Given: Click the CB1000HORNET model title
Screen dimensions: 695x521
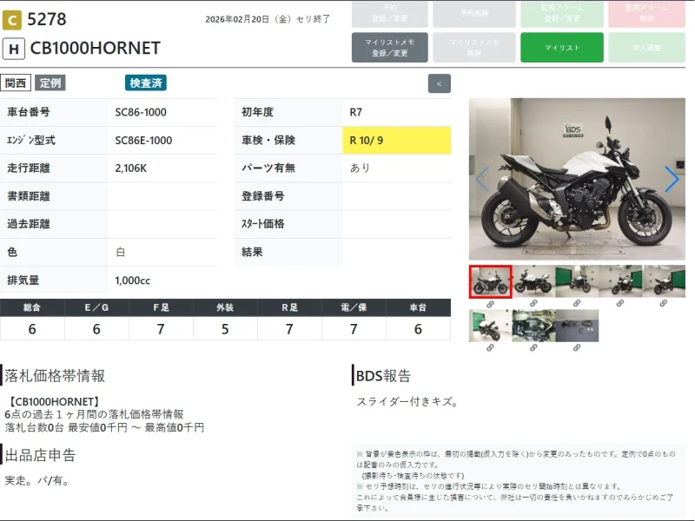Looking at the screenshot, I should [96, 49].
